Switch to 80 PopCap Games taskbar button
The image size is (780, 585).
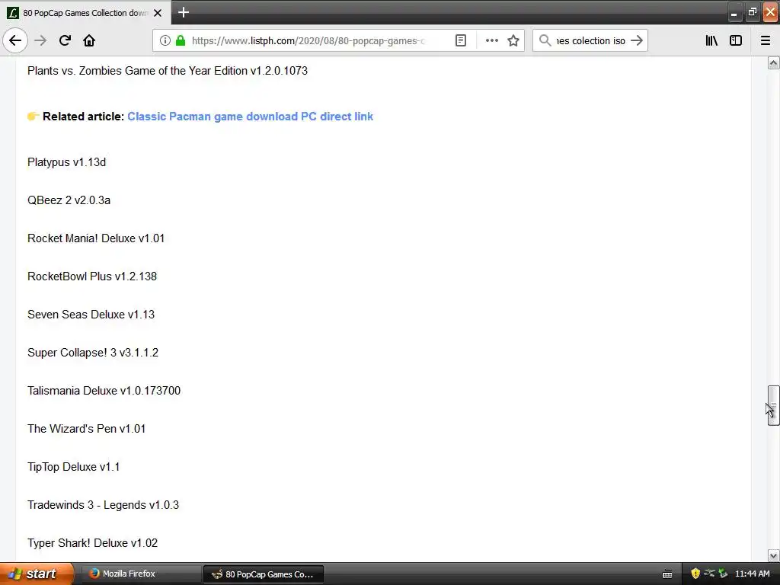[x=264, y=574]
